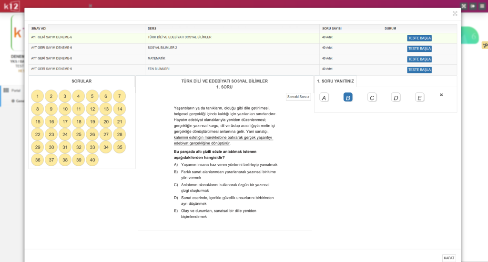Jump to question 26
The height and width of the screenshot is (262, 488).
(x=92, y=134)
